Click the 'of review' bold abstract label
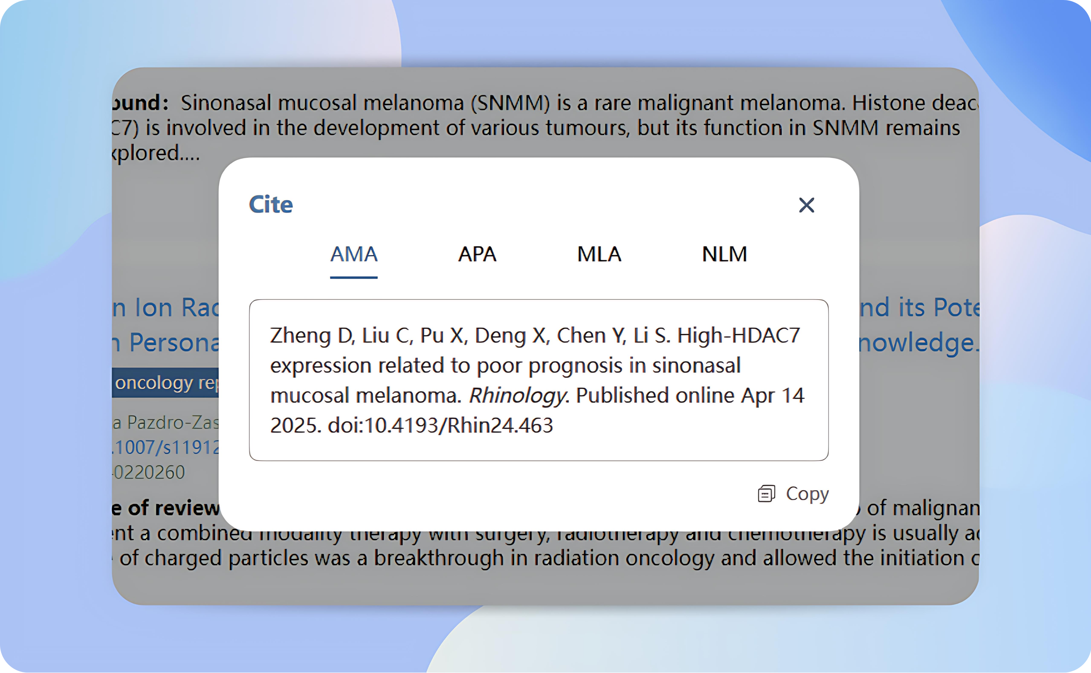 pos(174,508)
